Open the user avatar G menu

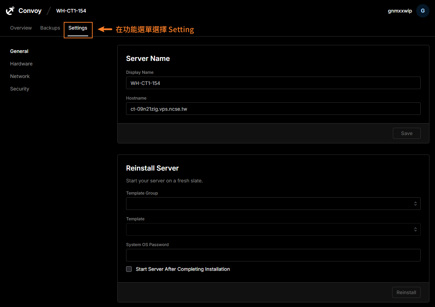[x=422, y=11]
